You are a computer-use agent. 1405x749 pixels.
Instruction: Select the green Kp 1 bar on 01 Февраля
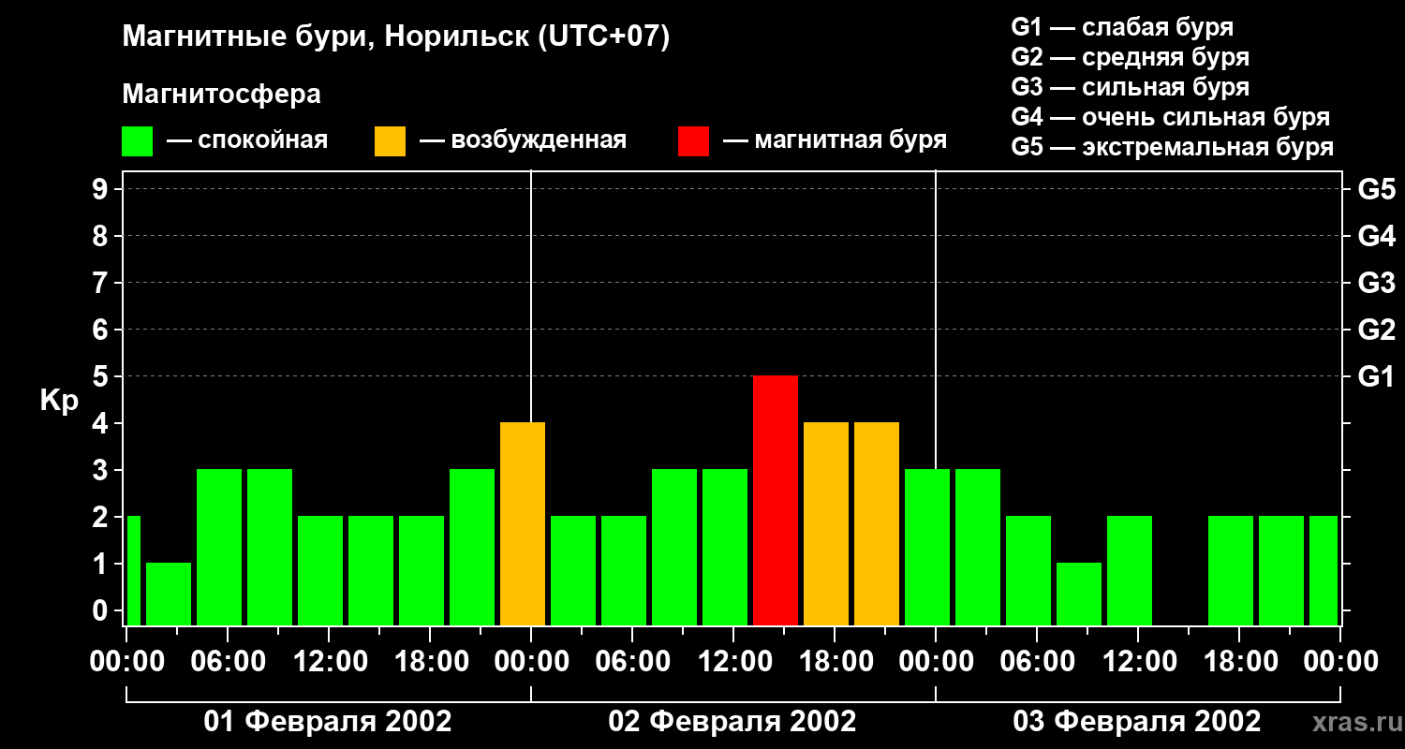(x=169, y=594)
